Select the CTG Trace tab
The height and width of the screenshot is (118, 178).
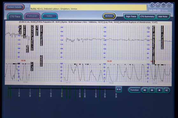point(15,16)
